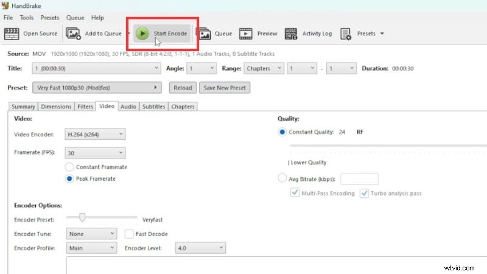Click the Open Source clapperboard icon
This screenshot has height=274, width=487.
pyautogui.click(x=12, y=33)
